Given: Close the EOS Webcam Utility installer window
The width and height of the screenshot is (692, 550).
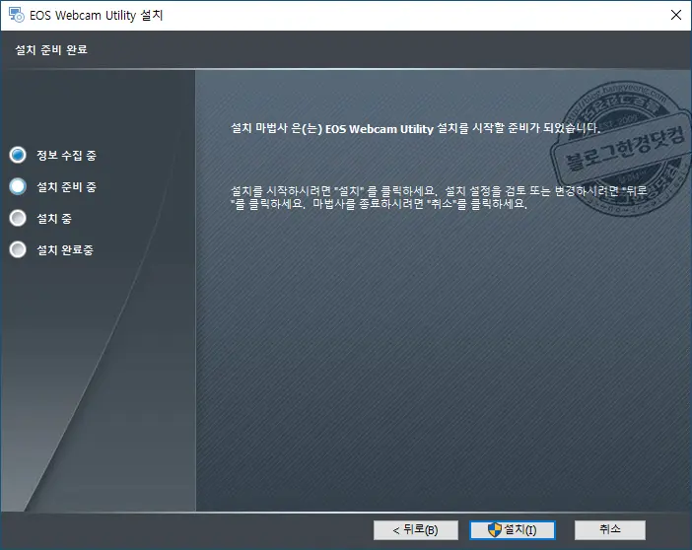Looking at the screenshot, I should pos(675,15).
